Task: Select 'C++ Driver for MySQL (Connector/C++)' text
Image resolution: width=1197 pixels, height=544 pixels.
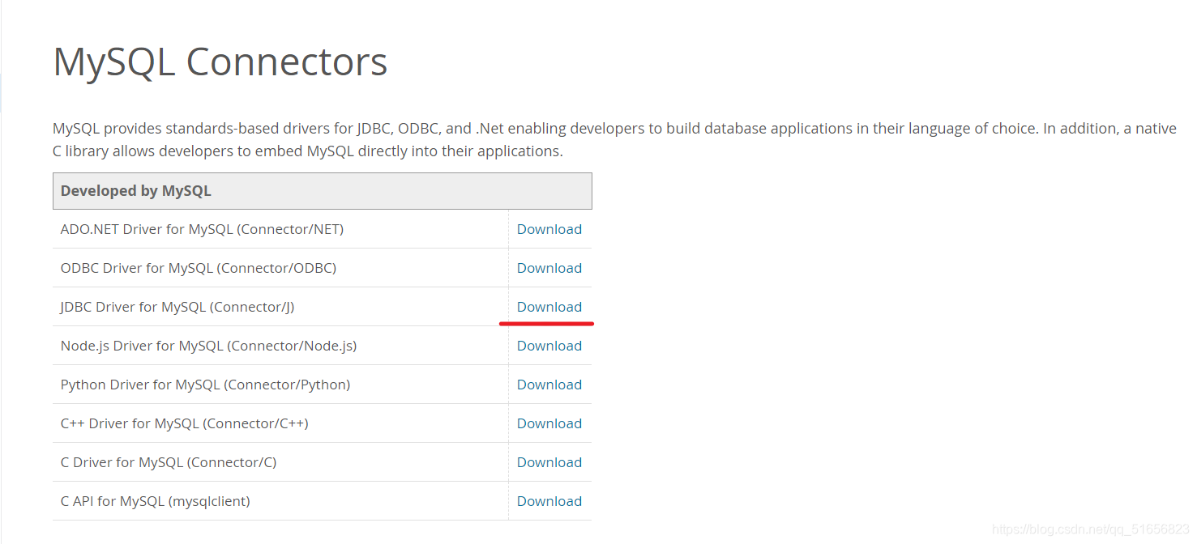Action: pos(185,423)
